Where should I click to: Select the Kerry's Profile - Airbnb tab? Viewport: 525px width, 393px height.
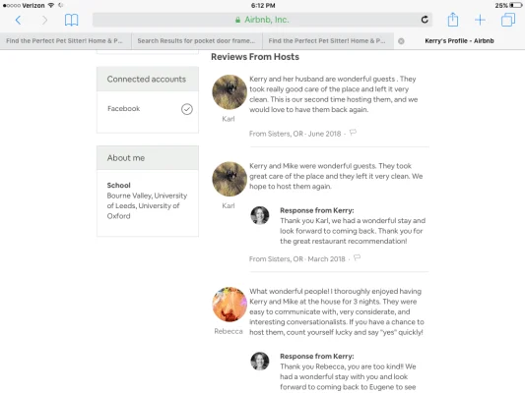(459, 41)
